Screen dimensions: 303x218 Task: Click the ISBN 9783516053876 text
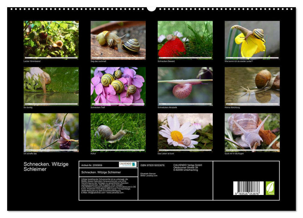point(153,165)
